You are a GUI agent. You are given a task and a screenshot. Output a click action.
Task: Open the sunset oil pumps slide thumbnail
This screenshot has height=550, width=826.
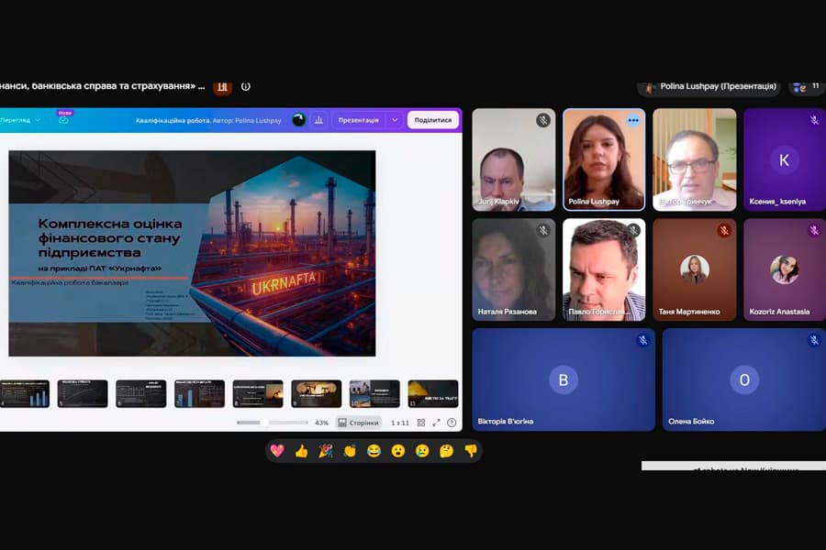pyautogui.click(x=316, y=393)
